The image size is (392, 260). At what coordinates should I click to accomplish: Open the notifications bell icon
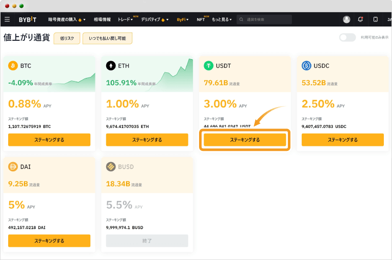click(x=360, y=19)
